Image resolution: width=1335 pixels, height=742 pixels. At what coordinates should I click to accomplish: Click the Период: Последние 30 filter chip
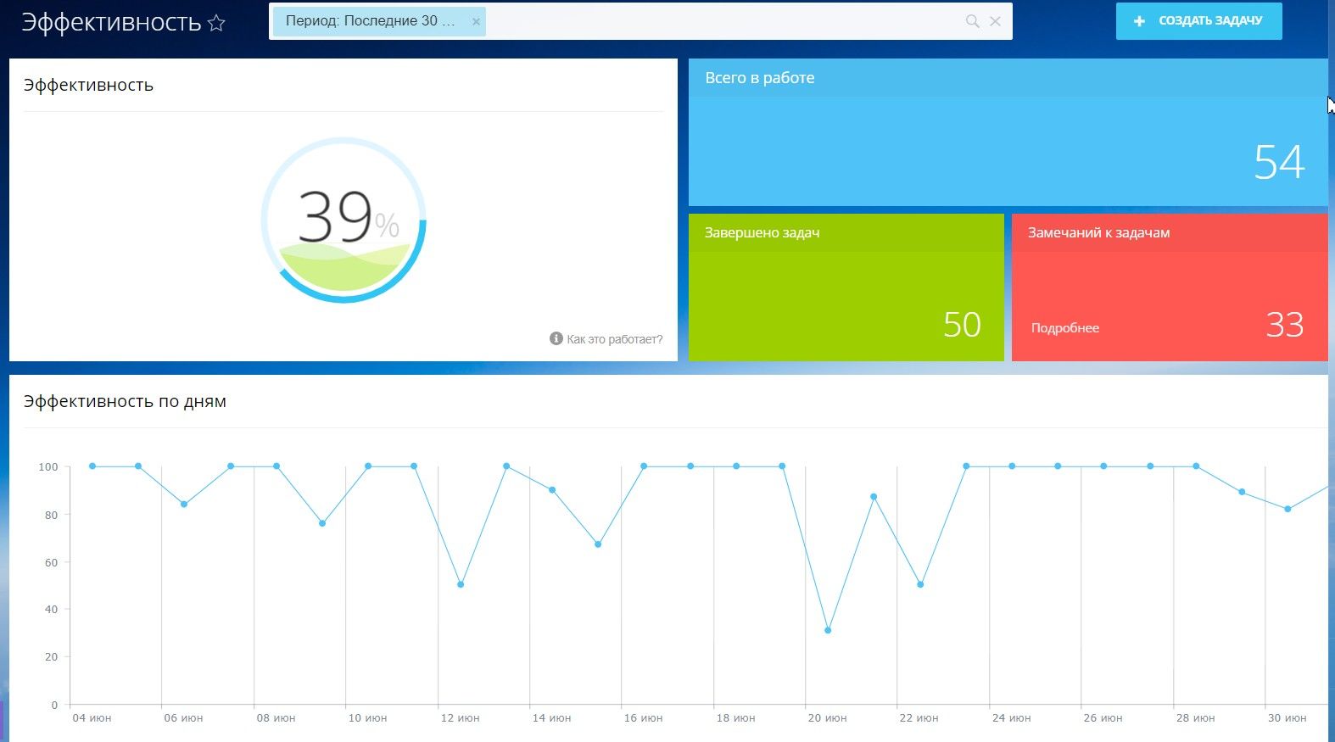[370, 21]
